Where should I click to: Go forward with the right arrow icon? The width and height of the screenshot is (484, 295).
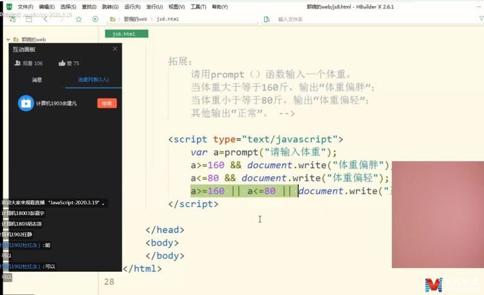62,19
